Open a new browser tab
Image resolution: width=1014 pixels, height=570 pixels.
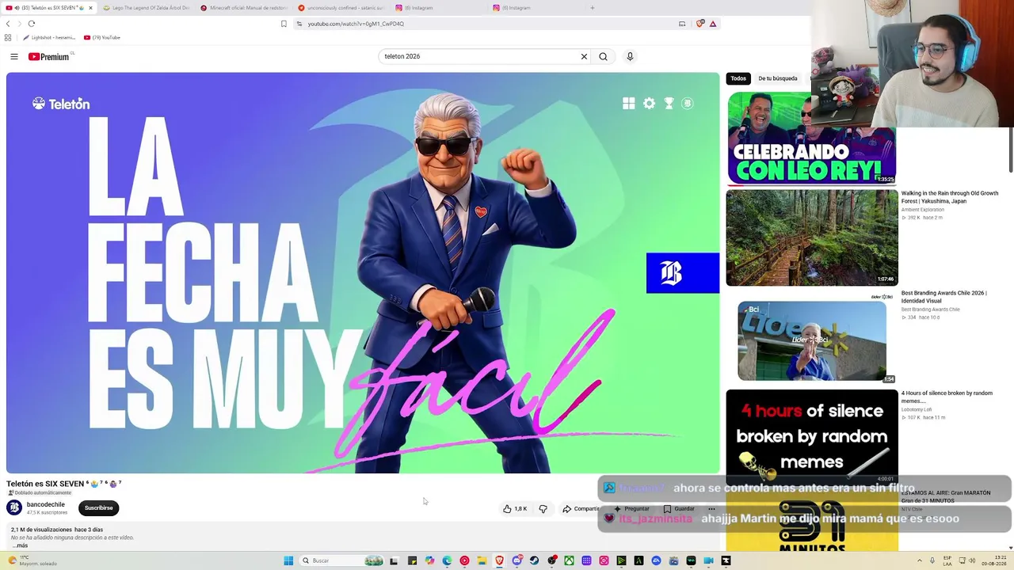[592, 8]
